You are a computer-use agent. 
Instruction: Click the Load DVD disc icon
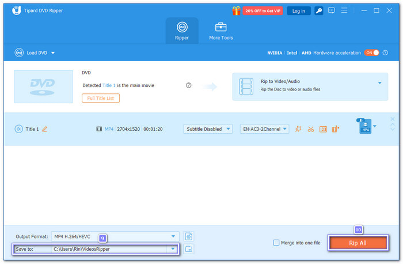(x=19, y=52)
